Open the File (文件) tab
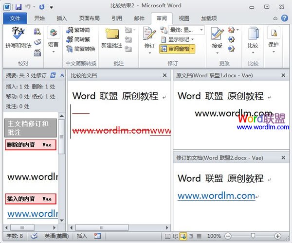Image resolution: width=292 pixels, height=243 pixels. 15,18
